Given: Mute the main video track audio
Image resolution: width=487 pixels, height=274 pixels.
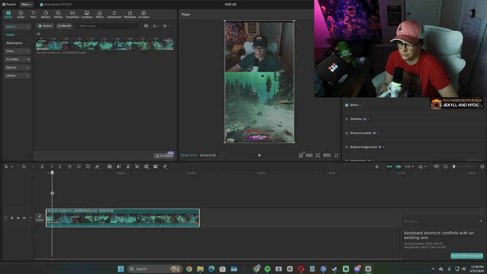Looking at the screenshot, I should (x=24, y=218).
